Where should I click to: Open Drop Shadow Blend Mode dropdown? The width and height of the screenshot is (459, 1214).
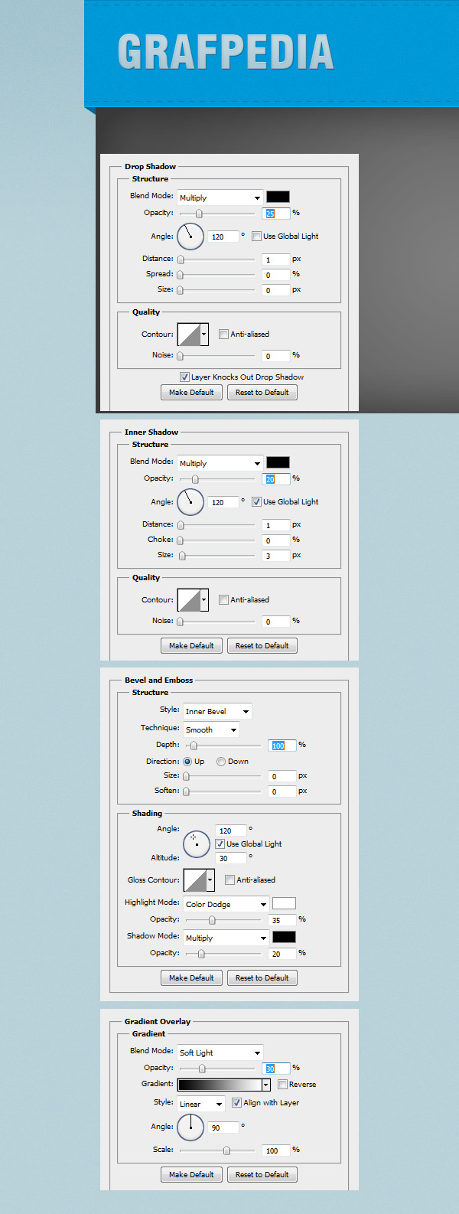point(220,197)
